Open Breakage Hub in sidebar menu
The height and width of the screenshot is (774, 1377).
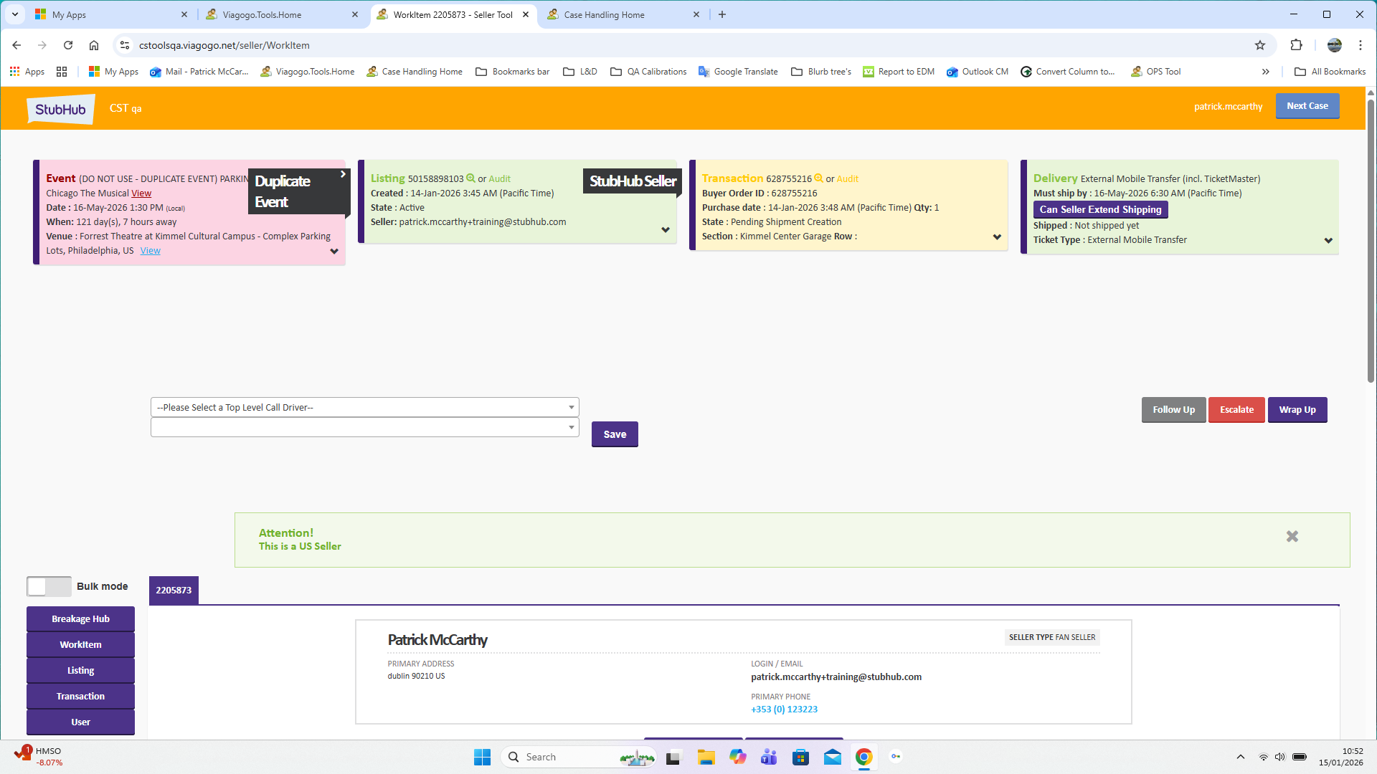click(x=80, y=619)
